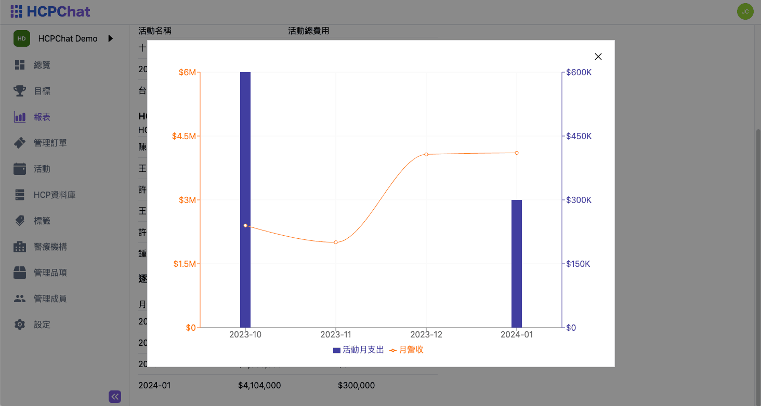Navigate to HCP資料庫 menu item

point(55,195)
